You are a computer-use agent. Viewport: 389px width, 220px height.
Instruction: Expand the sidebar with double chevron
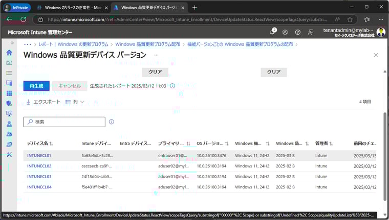click(x=12, y=43)
